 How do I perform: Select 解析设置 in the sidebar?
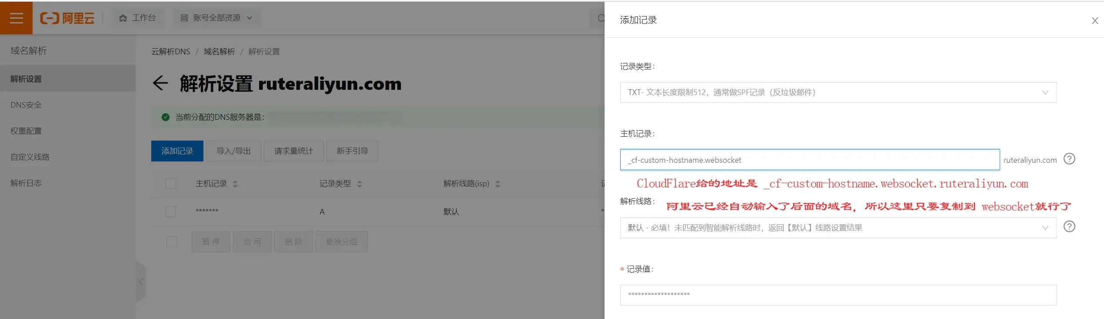[68, 79]
